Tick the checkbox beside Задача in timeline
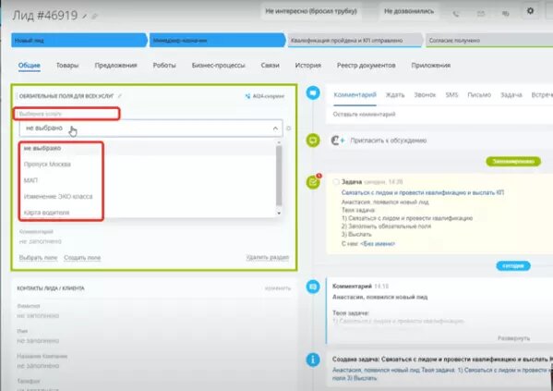 coord(336,182)
